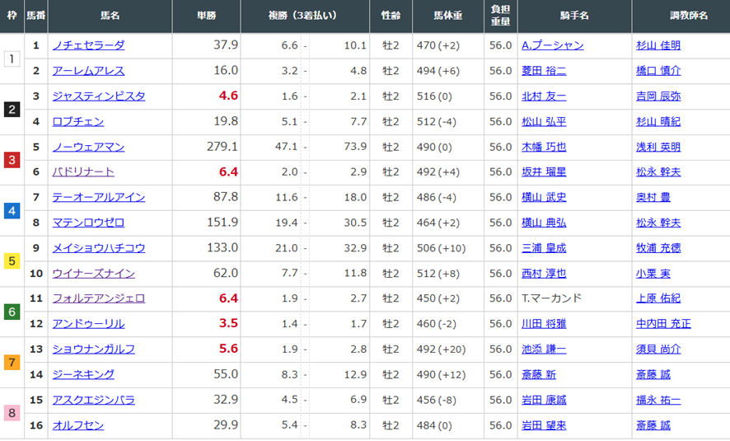Click the pink frame 8 badge
Image resolution: width=730 pixels, height=441 pixels.
coord(12,413)
